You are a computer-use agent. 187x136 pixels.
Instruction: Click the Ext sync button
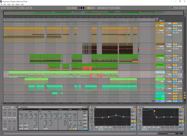[x=6, y=8]
